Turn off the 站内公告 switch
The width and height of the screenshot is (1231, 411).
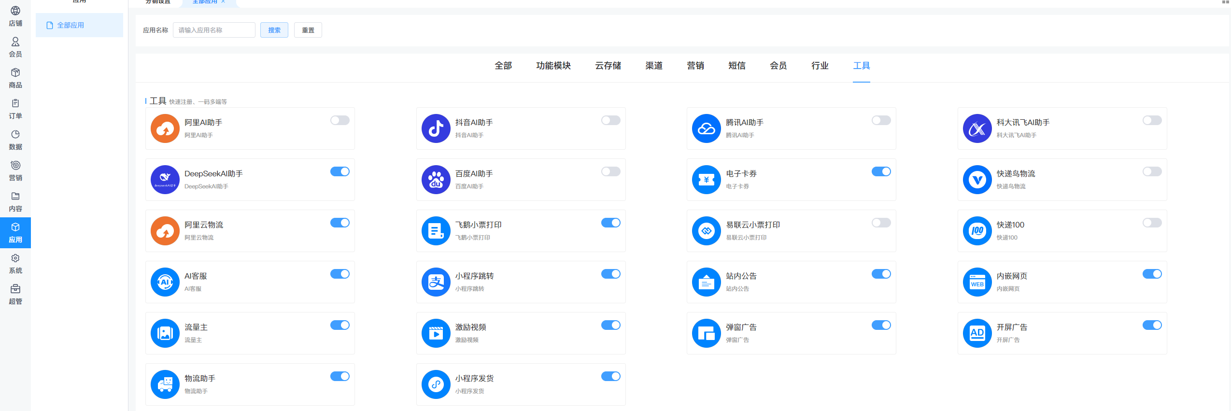881,274
